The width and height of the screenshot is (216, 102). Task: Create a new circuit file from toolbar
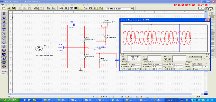4,8
